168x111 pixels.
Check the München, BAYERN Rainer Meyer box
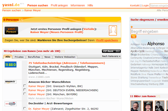25,94
